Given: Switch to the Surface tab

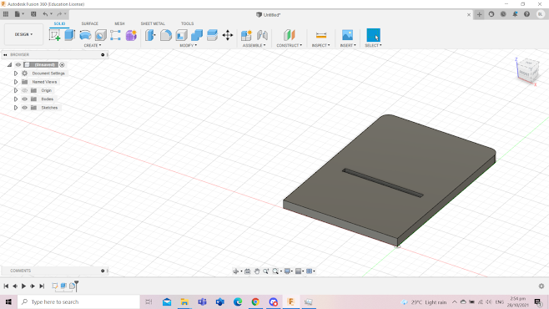Looking at the screenshot, I should pyautogui.click(x=89, y=23).
